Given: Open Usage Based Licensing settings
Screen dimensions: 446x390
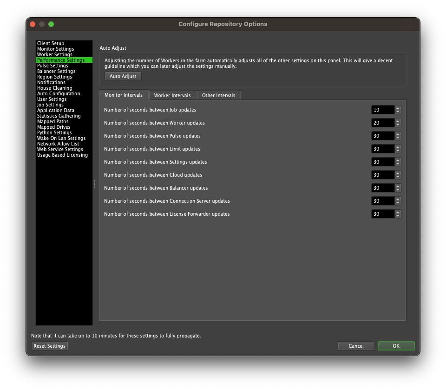Looking at the screenshot, I should 62,155.
